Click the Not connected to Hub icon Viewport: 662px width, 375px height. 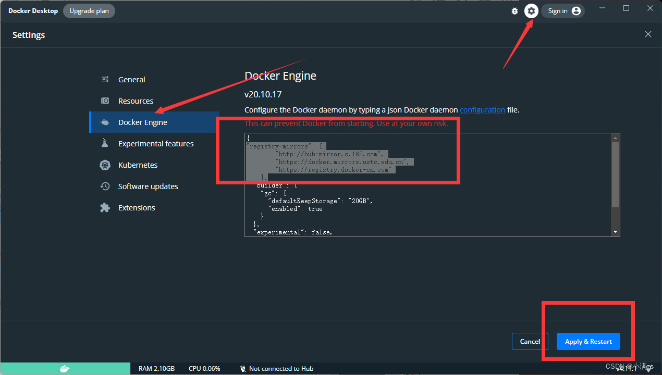243,368
